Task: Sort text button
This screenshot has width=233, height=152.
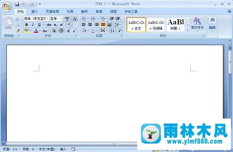Action: pos(113,31)
